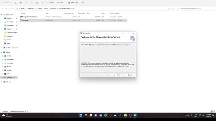The height and width of the screenshot is (121, 216).
Task: Close the Flowgorithm setup dialog
Action: coord(133,33)
